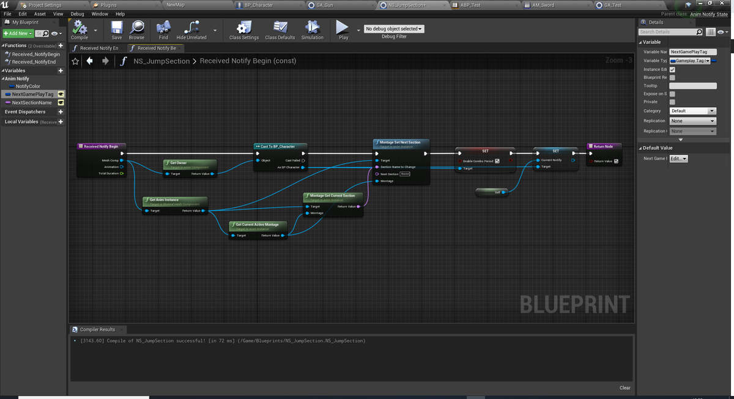Open the Hide Unrelated options dropdown arrow
This screenshot has height=399, width=734.
pos(215,29)
